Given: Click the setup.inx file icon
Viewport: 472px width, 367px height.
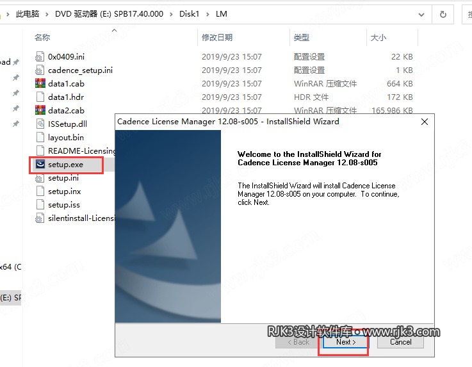Looking at the screenshot, I should click(40, 191).
